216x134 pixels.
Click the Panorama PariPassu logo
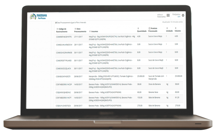(38, 16)
